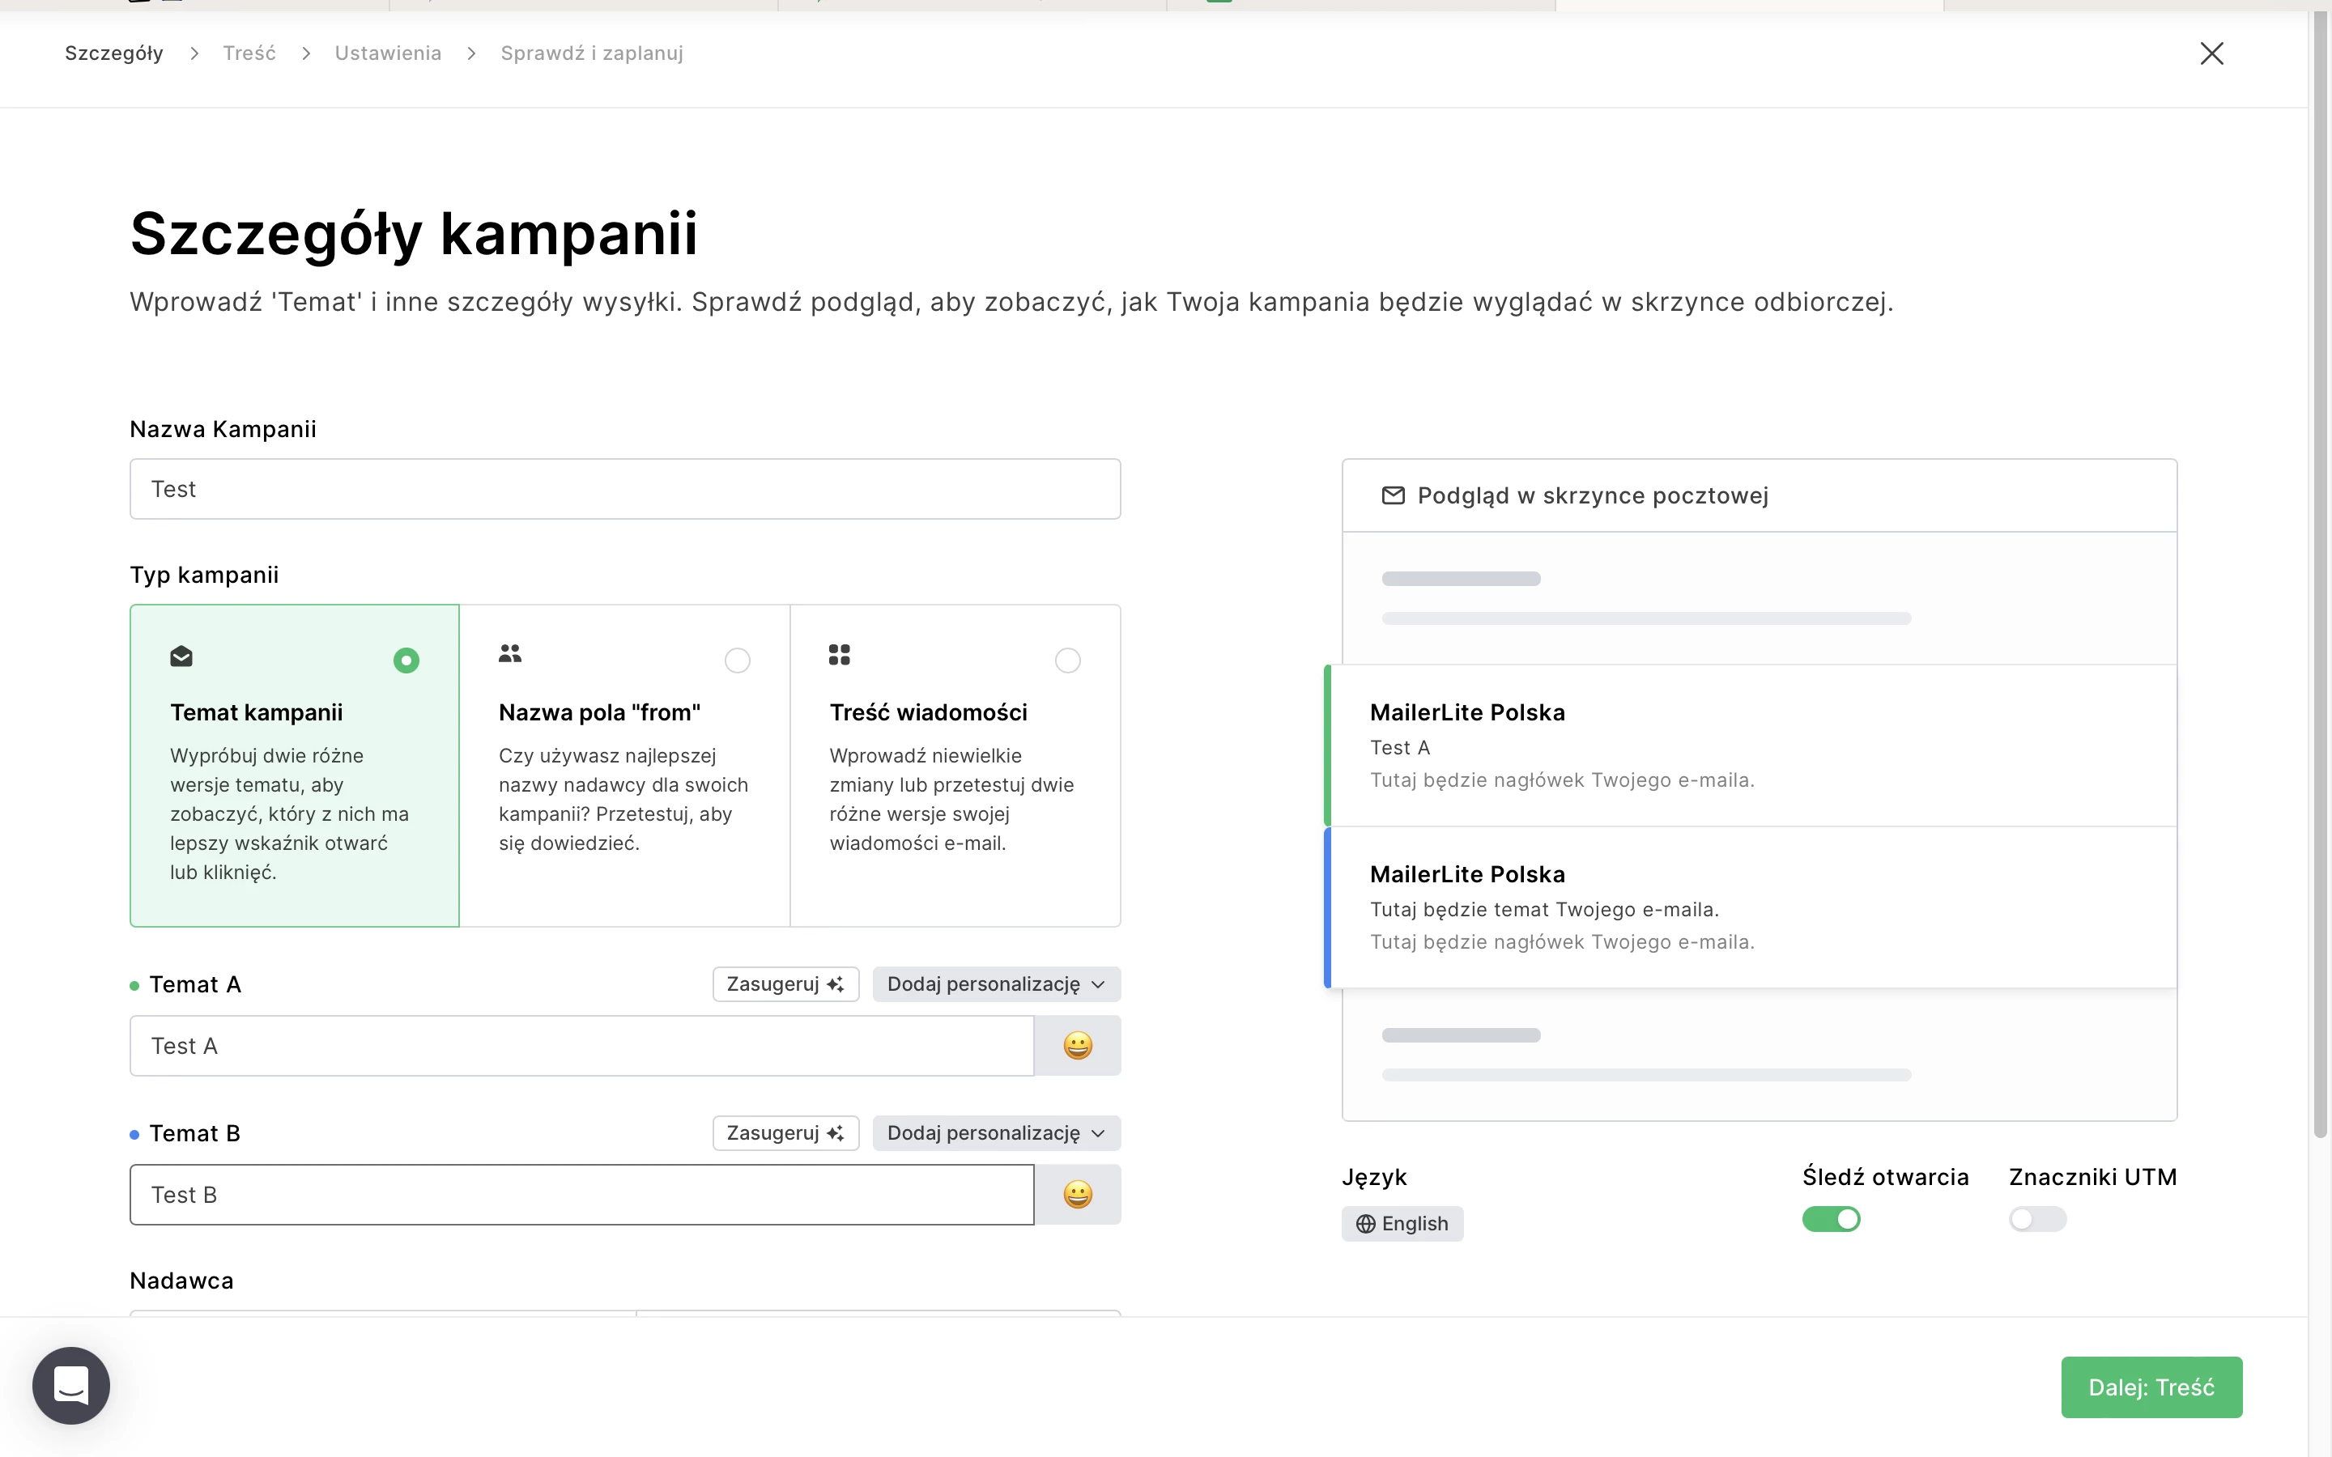
Task: Click the envelope icon on the Temat kampanii card
Action: tap(181, 656)
